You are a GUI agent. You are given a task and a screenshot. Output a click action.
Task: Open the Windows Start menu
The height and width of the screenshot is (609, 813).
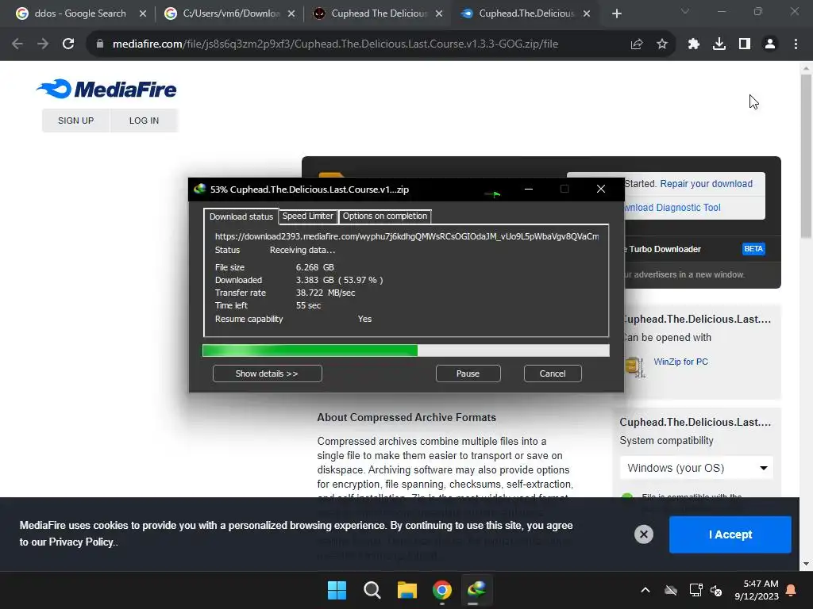(337, 590)
